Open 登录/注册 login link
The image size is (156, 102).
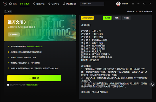[125, 4]
